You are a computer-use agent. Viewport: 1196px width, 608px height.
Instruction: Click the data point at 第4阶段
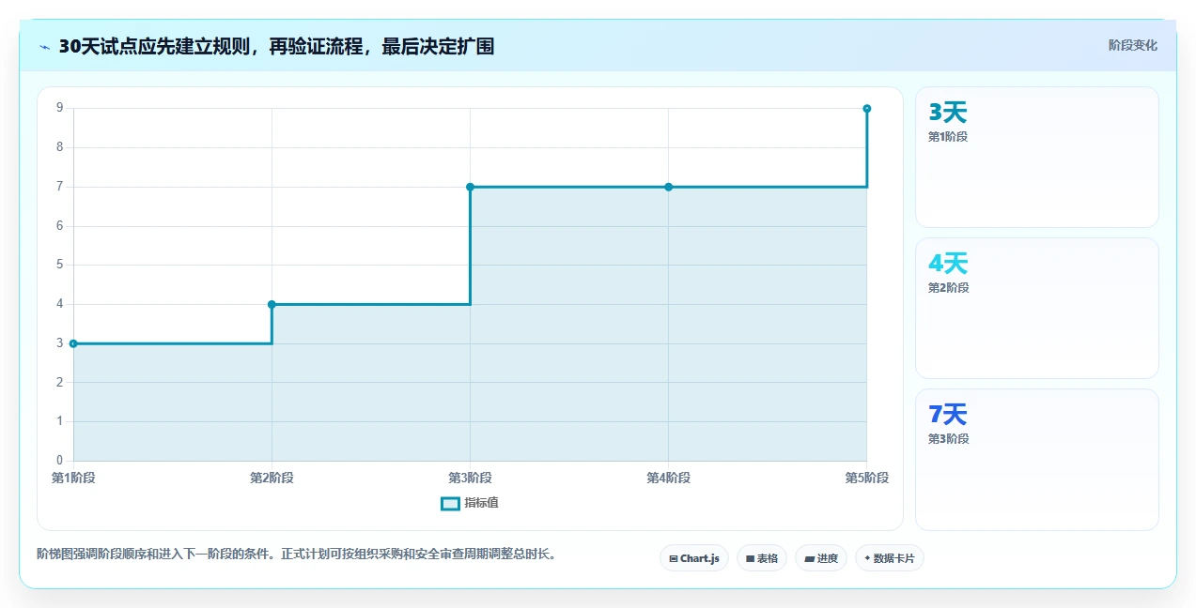click(x=668, y=187)
